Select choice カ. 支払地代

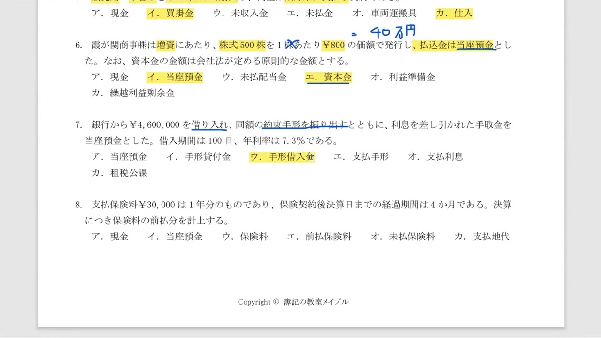[482, 237]
